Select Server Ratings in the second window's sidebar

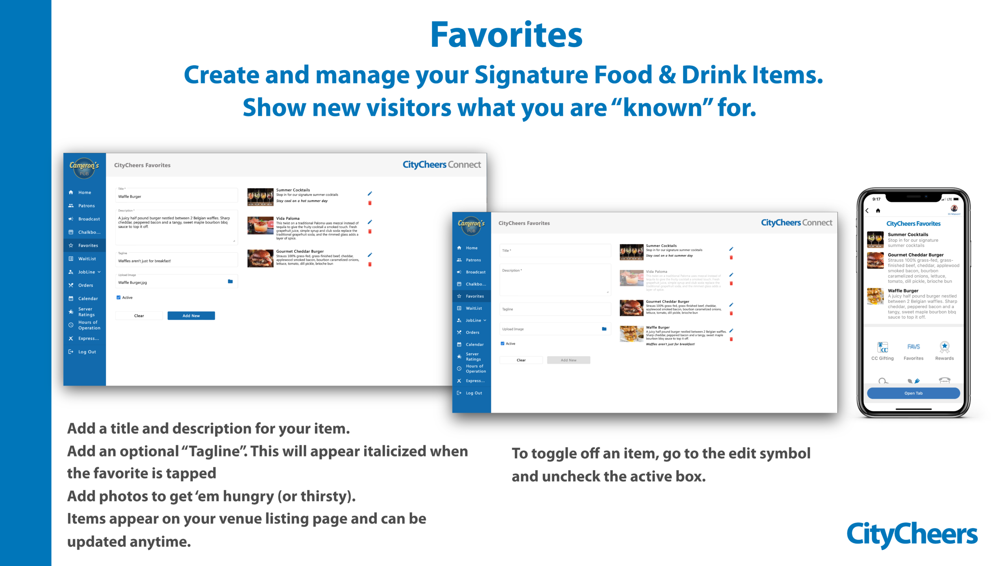[x=473, y=357]
